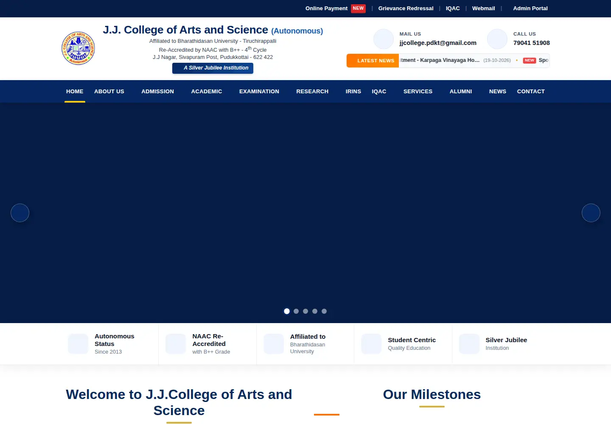Open the HOME navigation item

click(x=75, y=92)
